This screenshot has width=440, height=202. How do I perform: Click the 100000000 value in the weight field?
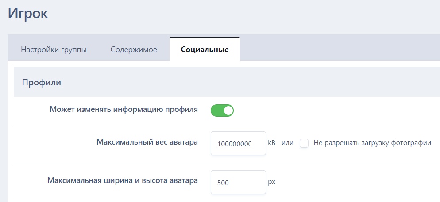coord(234,144)
